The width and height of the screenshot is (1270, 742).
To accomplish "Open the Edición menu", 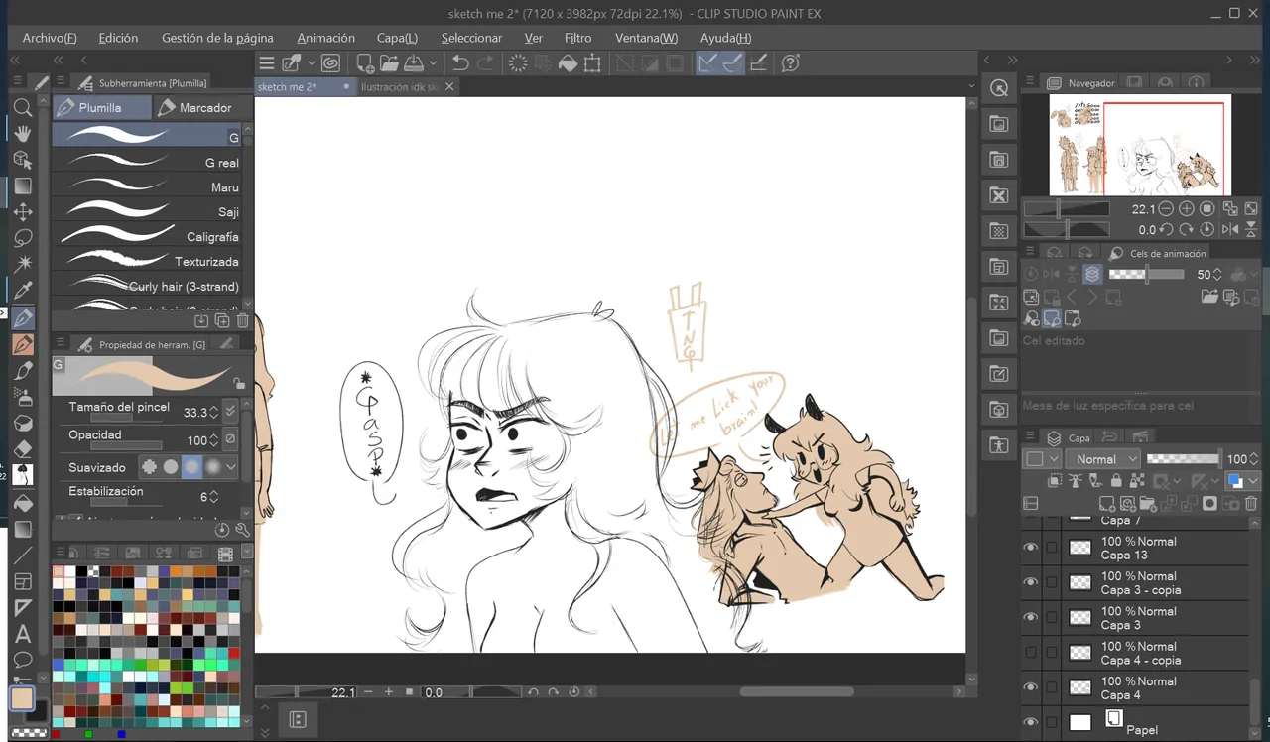I will pyautogui.click(x=118, y=38).
